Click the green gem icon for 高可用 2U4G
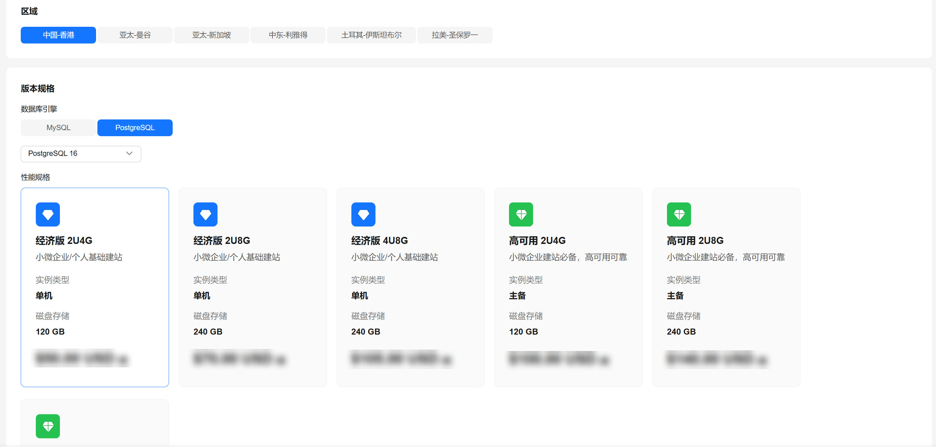The width and height of the screenshot is (936, 448). tap(521, 214)
